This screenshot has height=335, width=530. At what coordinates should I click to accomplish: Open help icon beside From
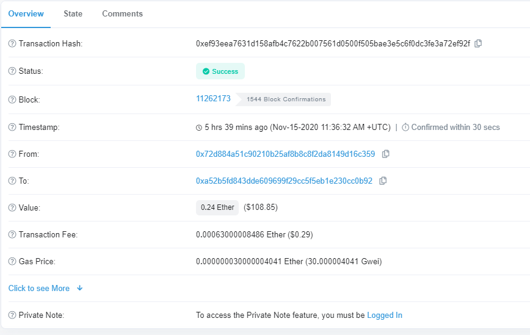coord(12,154)
